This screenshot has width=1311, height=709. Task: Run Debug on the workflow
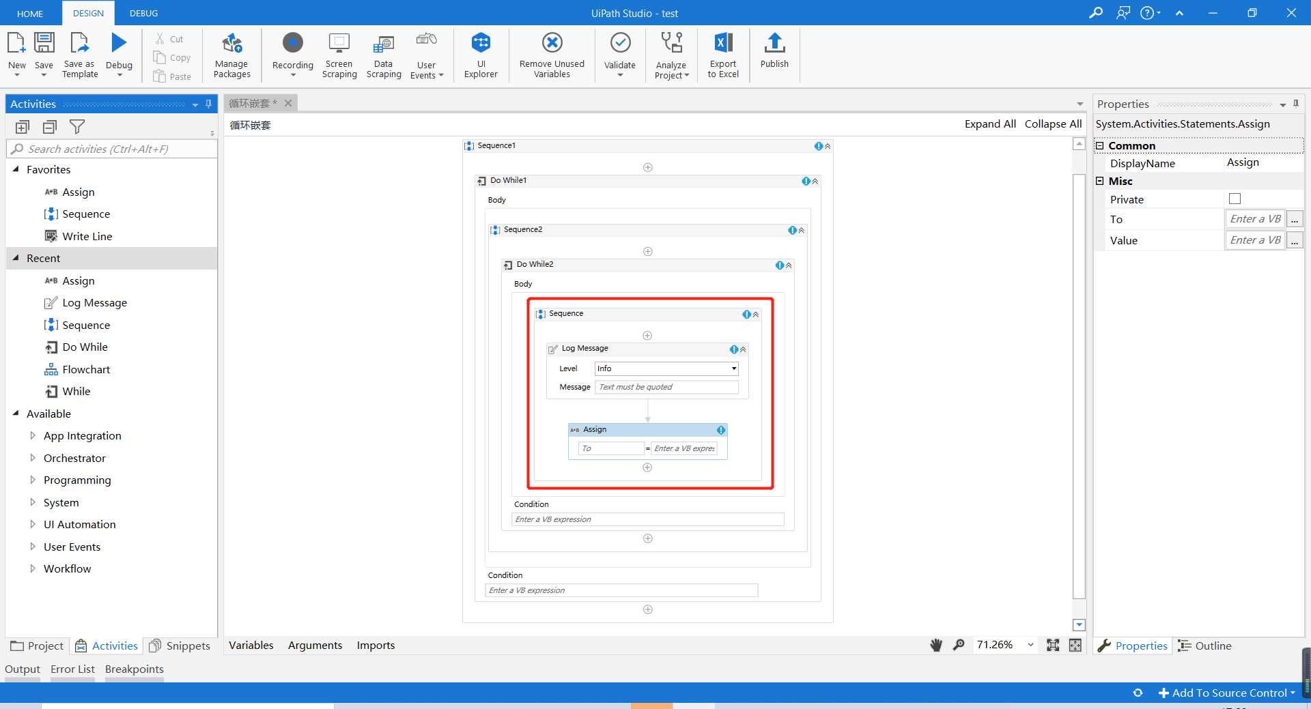(x=119, y=53)
